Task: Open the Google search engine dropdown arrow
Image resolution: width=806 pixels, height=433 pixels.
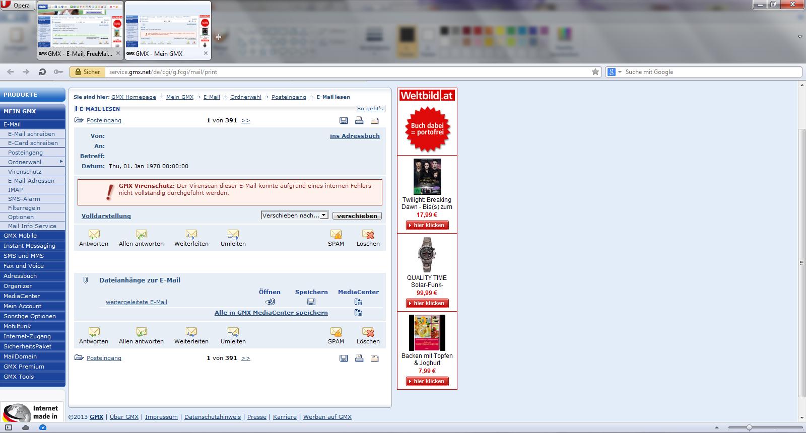Action: coord(620,72)
